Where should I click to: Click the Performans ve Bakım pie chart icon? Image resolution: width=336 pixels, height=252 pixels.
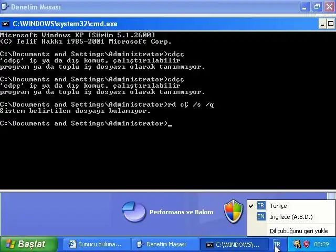pos(134,212)
